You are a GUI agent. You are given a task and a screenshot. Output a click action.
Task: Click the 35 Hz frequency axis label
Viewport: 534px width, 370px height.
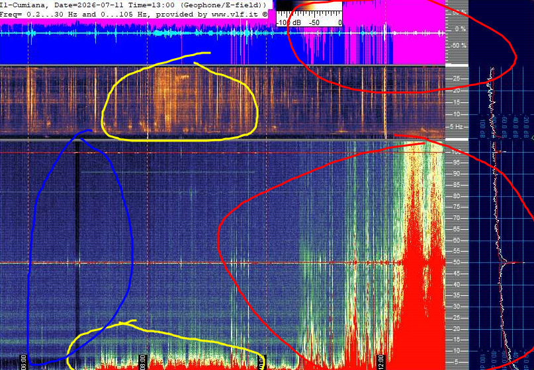click(x=456, y=295)
